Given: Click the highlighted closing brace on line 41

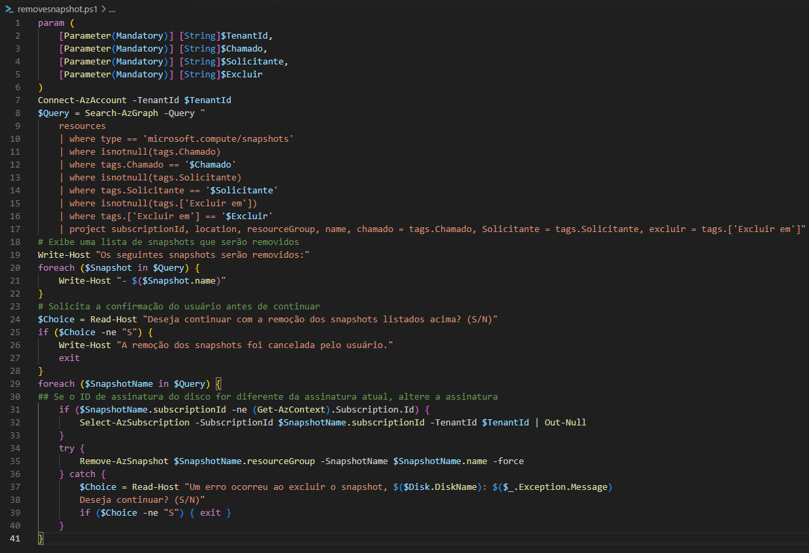Looking at the screenshot, I should [x=41, y=538].
